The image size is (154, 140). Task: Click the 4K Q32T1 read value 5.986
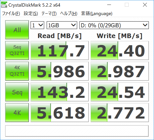point(60,71)
